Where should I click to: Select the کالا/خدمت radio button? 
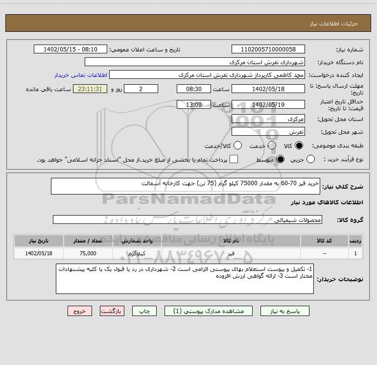(x=237, y=146)
